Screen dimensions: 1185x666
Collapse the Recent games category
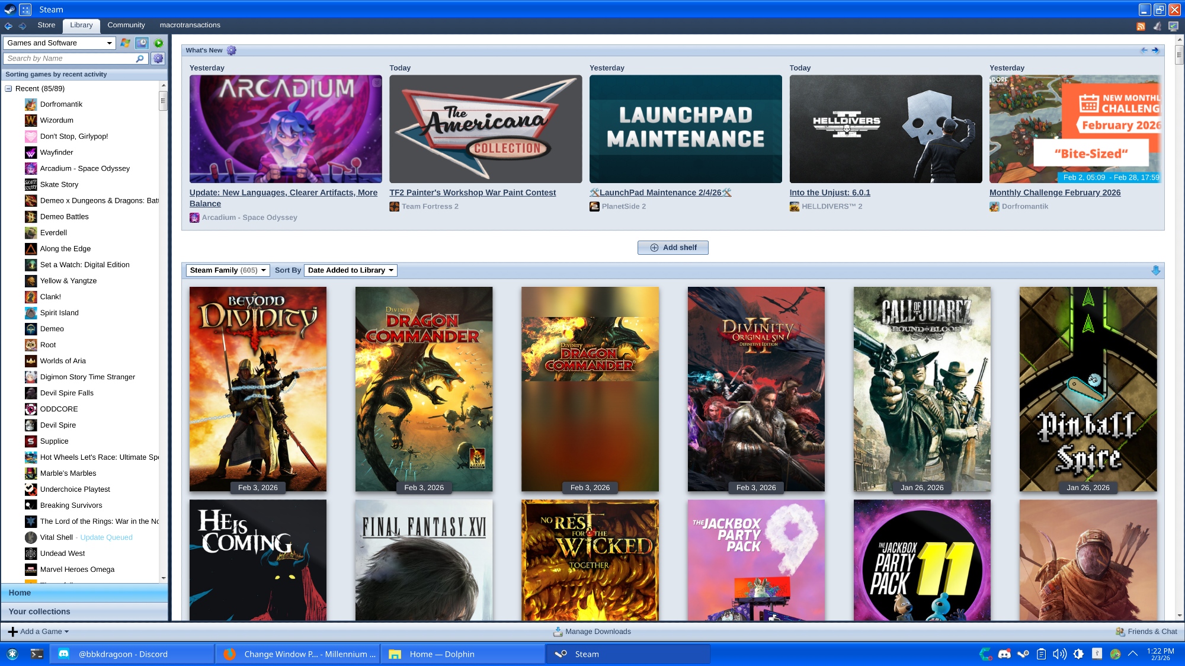tap(9, 88)
